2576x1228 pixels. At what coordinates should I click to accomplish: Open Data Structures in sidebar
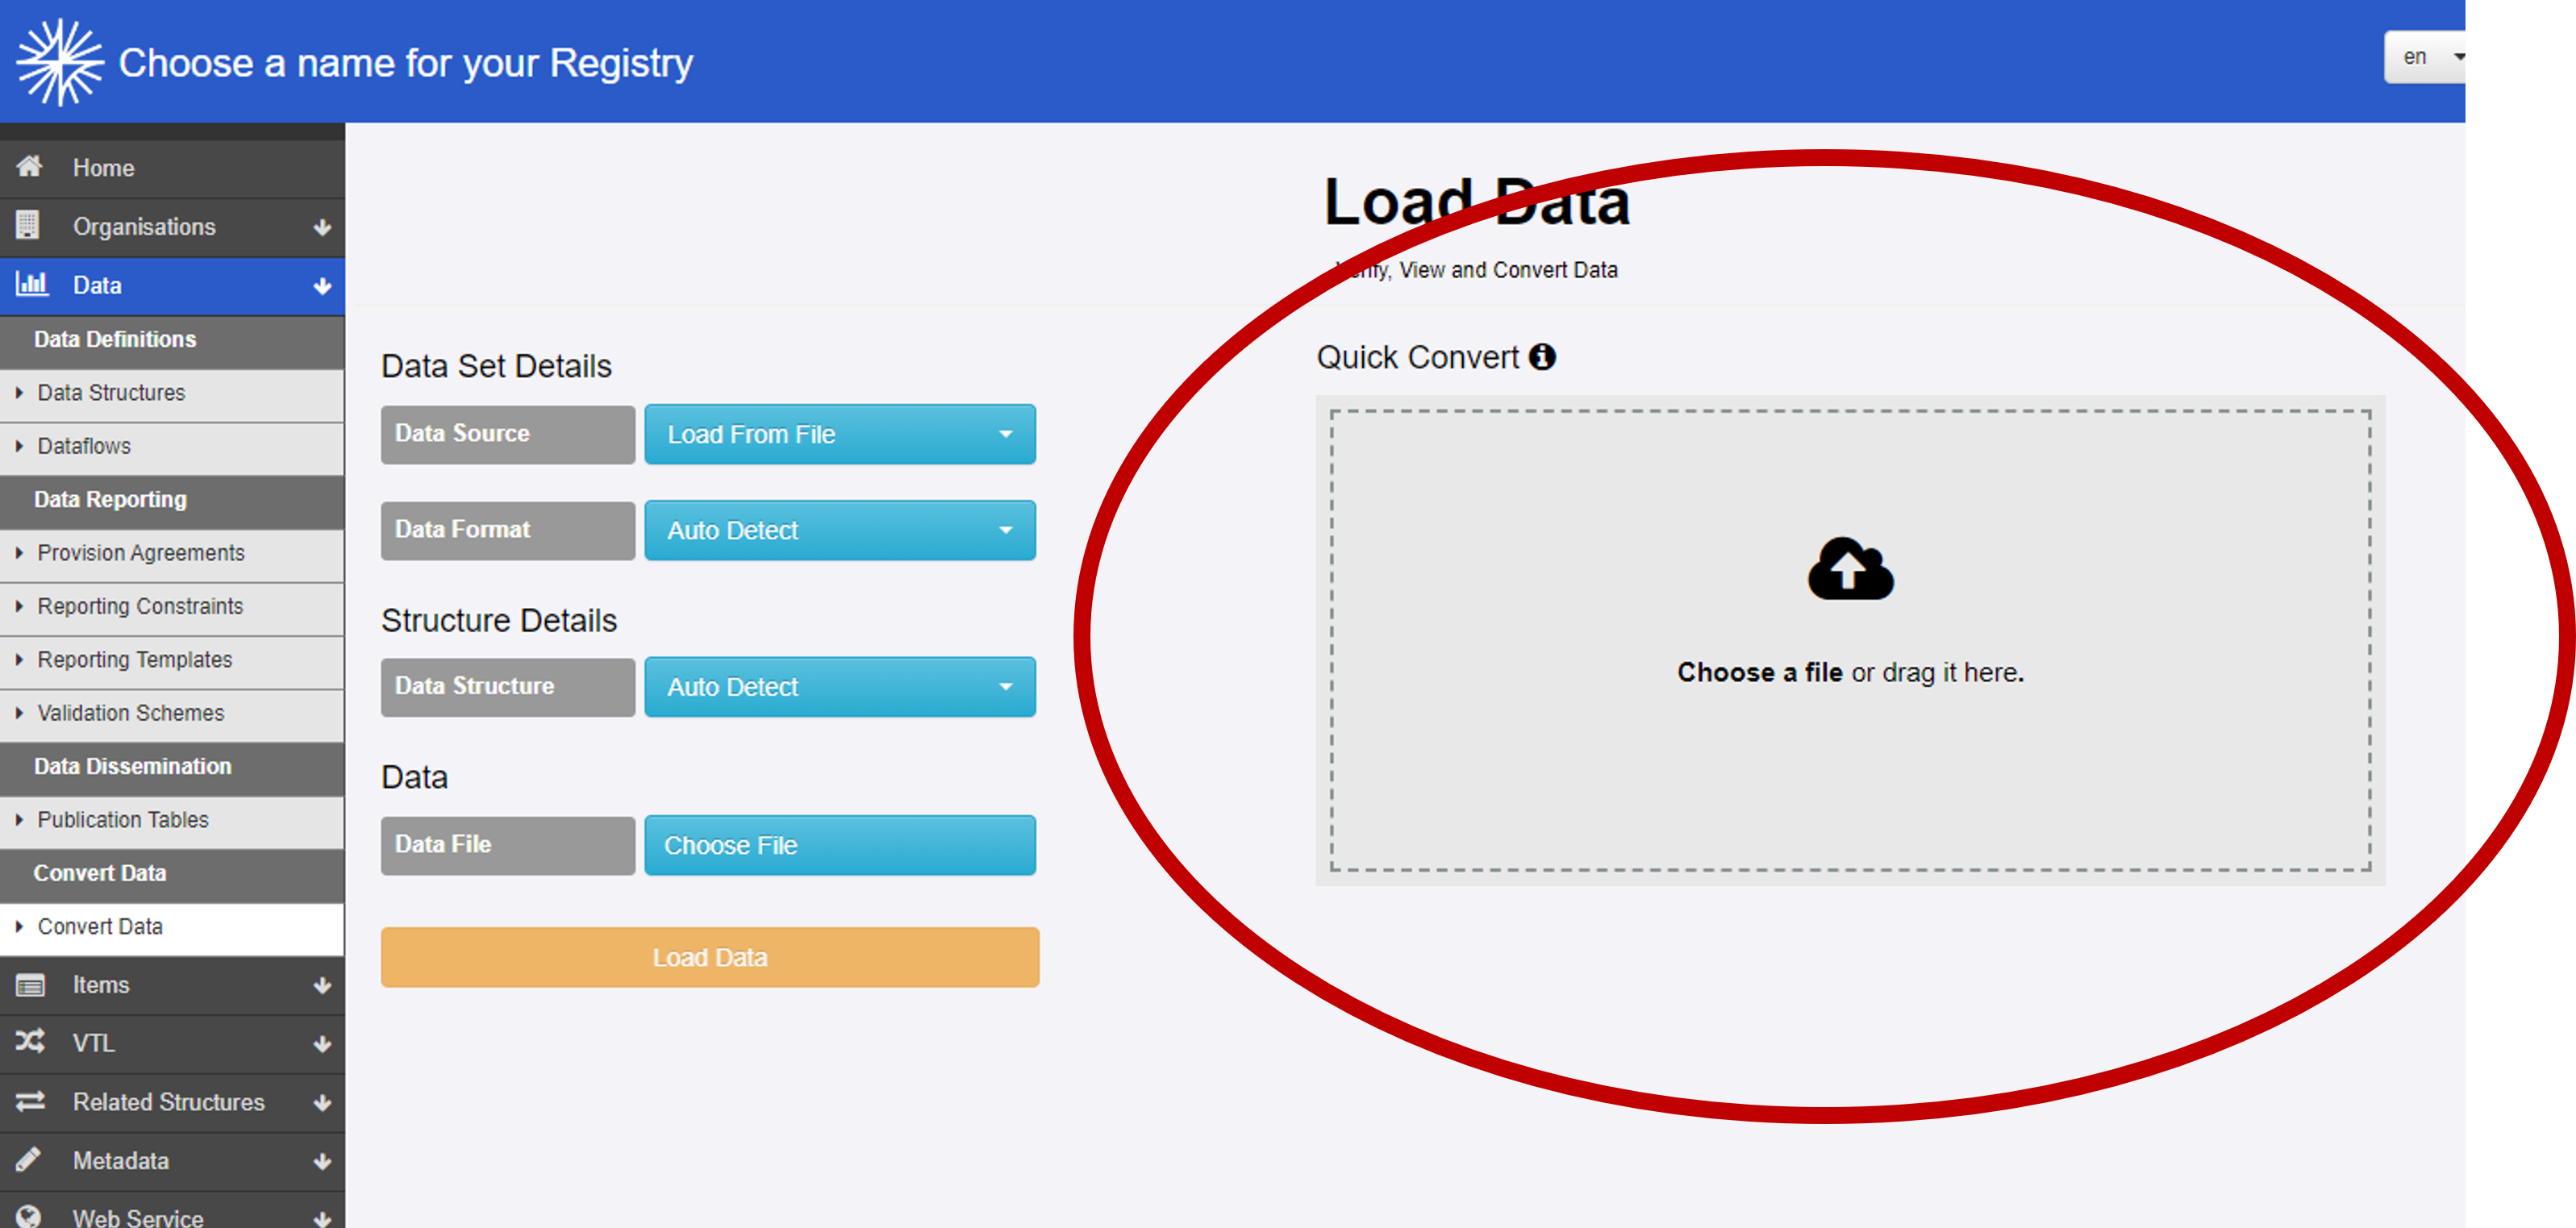tap(111, 393)
